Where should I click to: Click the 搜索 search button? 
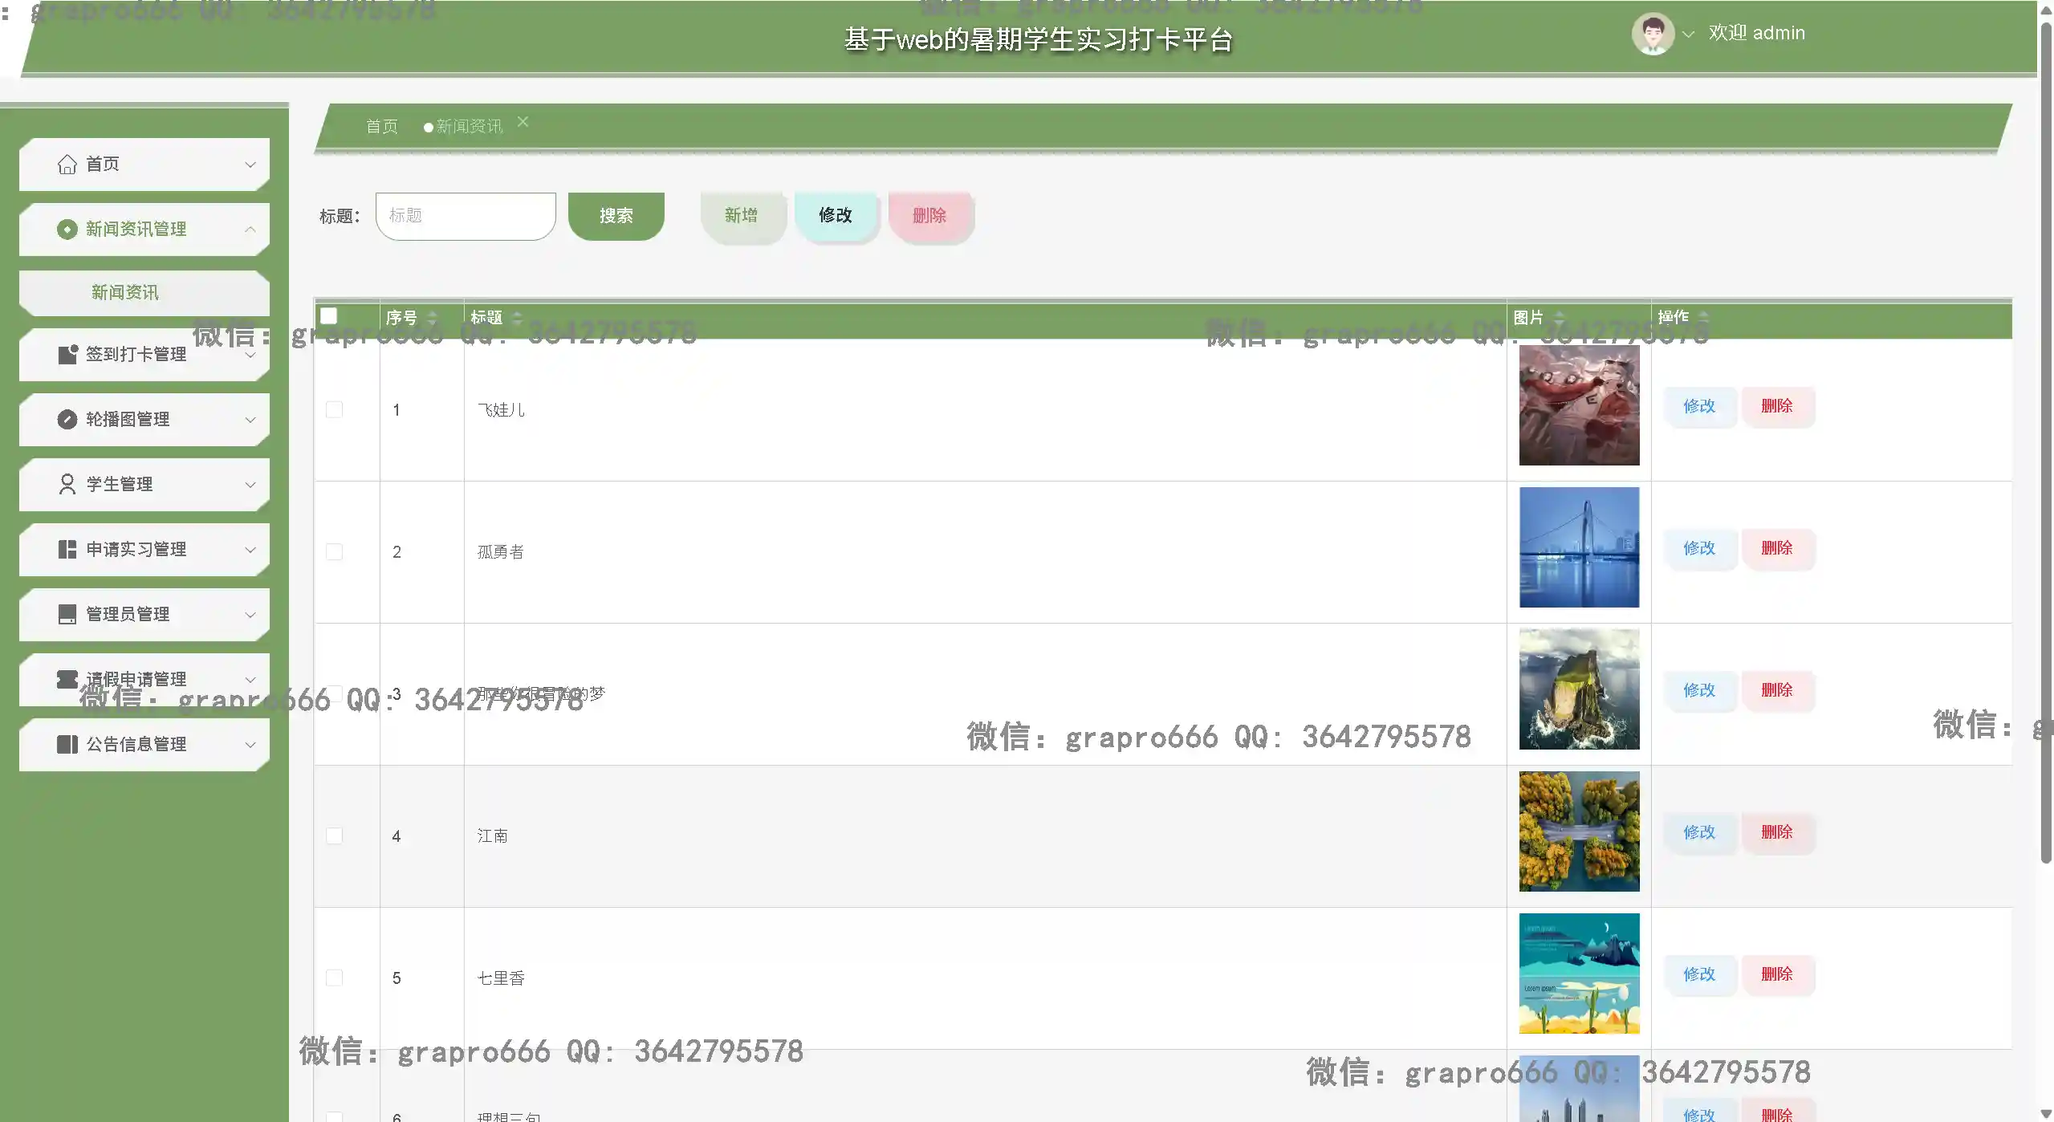click(x=616, y=215)
